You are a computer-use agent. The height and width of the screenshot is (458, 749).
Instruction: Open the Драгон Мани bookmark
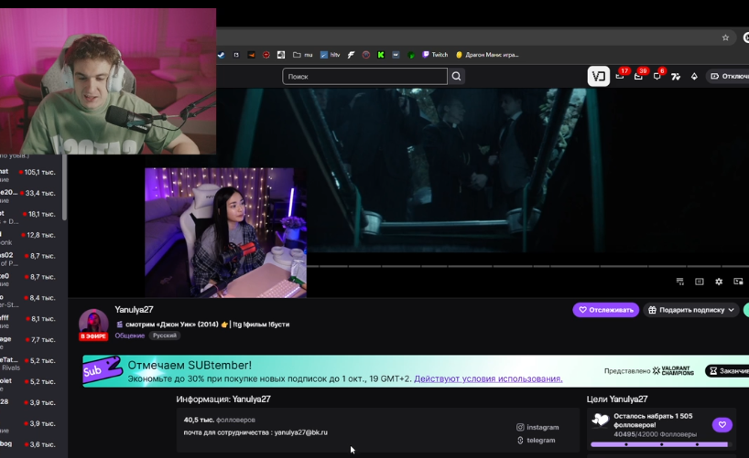(487, 55)
